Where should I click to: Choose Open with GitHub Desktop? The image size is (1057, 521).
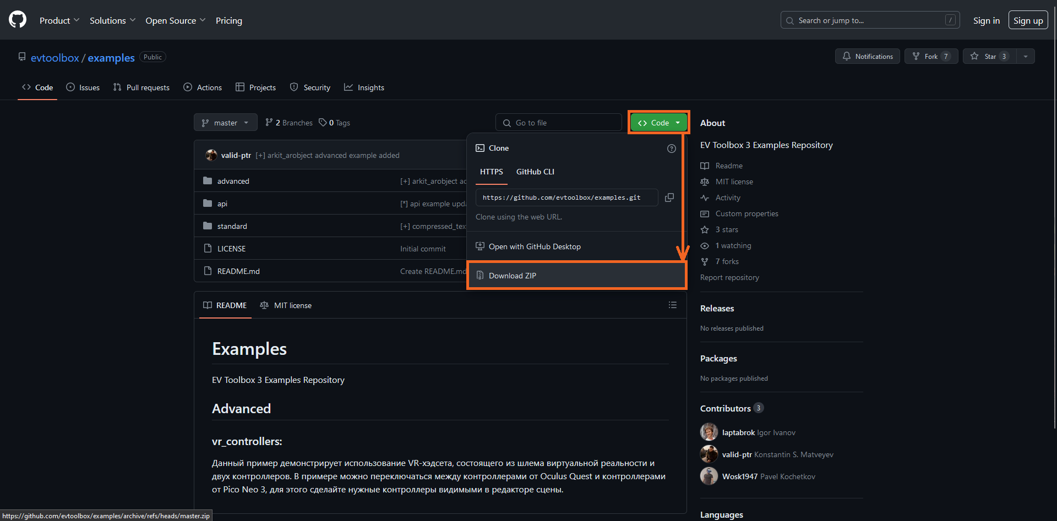click(x=535, y=246)
